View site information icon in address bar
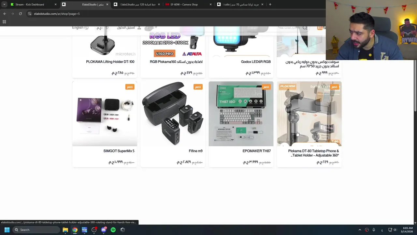417x235 pixels. (30, 14)
